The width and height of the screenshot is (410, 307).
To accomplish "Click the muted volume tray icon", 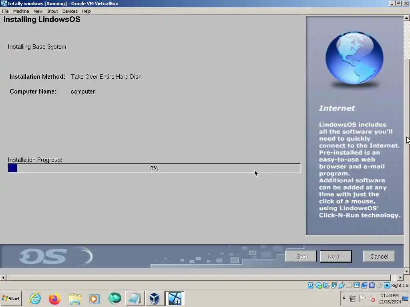I will [372, 298].
